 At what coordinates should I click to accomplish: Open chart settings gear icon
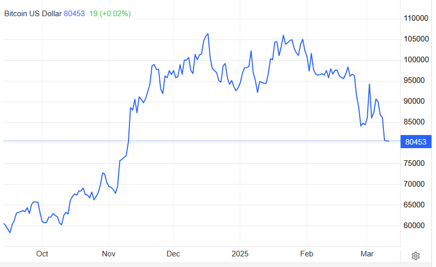click(x=415, y=255)
